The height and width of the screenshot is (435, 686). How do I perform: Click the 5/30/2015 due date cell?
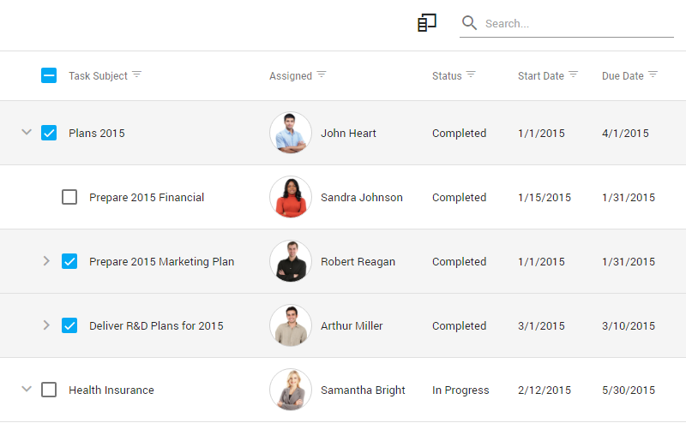[629, 390]
